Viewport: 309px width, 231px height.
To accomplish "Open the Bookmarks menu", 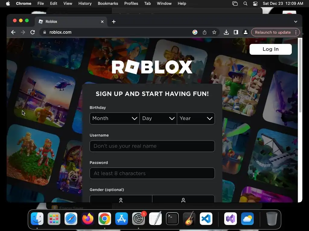I will coord(108,4).
